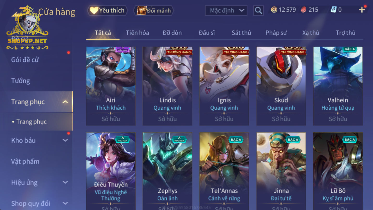373x210 pixels.
Task: Tap the plus icon to add currency
Action: (362, 10)
